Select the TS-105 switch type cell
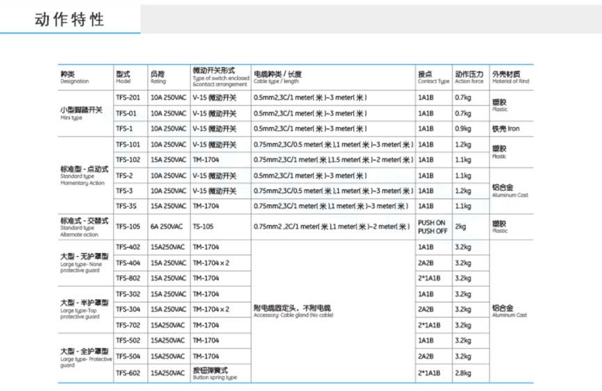This screenshot has width=602, height=391. click(203, 227)
